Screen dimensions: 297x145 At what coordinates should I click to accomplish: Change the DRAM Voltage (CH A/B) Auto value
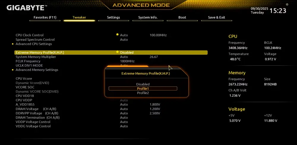point(124,109)
